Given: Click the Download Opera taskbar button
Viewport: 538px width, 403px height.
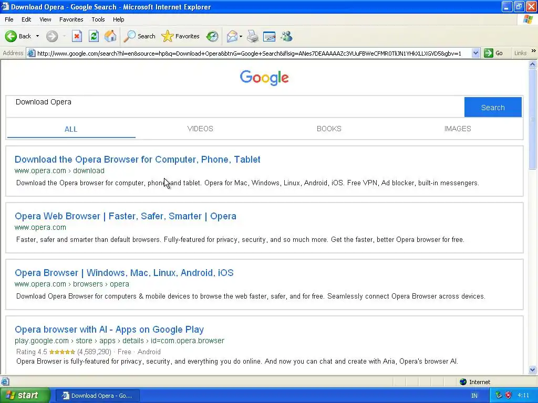Looking at the screenshot, I should click(97, 396).
